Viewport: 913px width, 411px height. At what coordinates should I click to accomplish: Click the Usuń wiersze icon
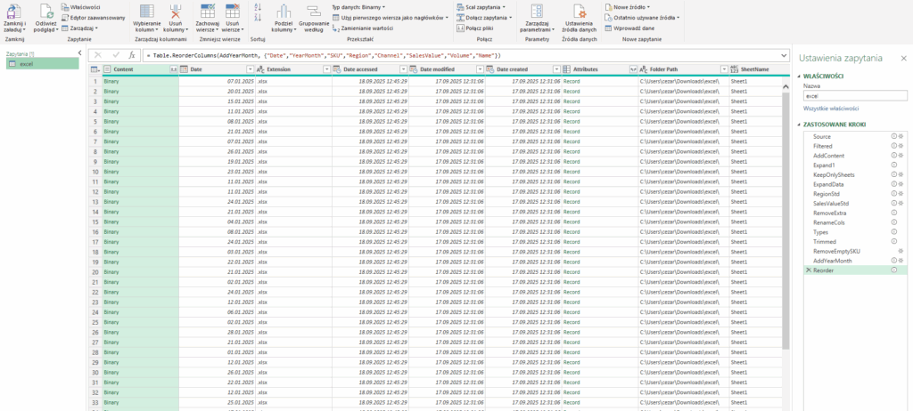233,10
